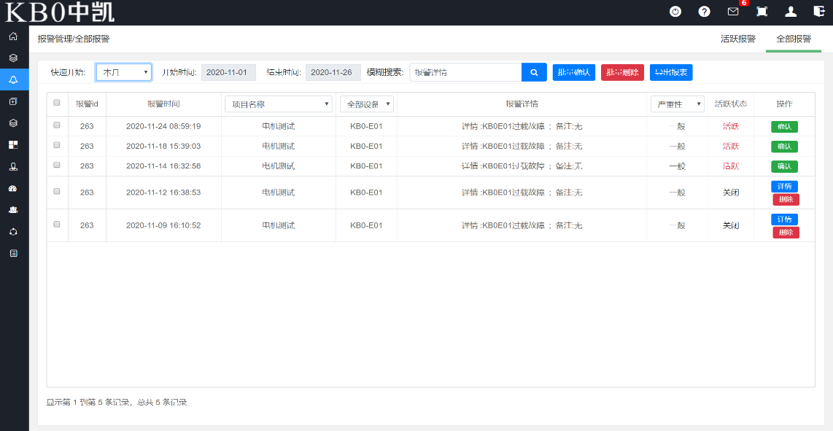Check the row dated 2020-11-24 08:59:19

(x=57, y=125)
